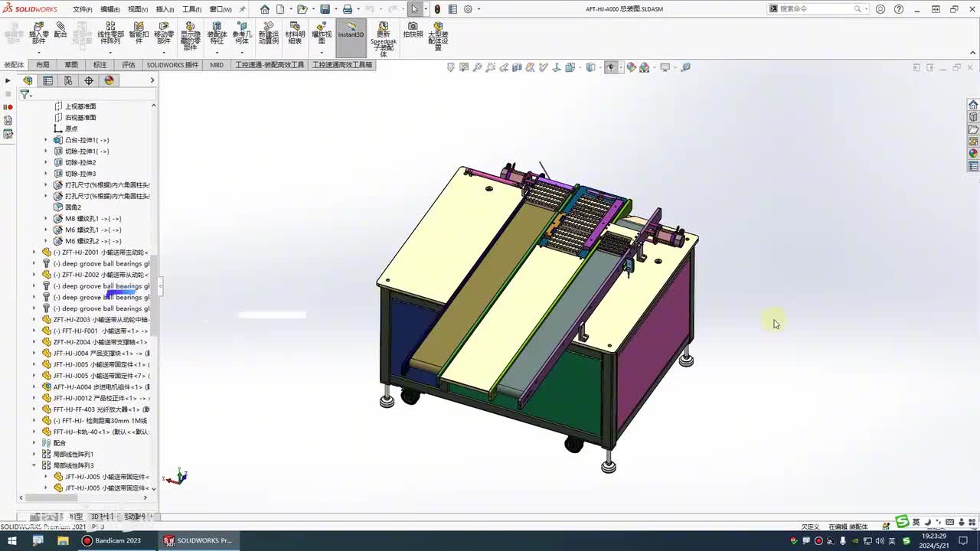This screenshot has width=980, height=551.
Task: Open the 窗口(W) menu
Action: tap(220, 9)
